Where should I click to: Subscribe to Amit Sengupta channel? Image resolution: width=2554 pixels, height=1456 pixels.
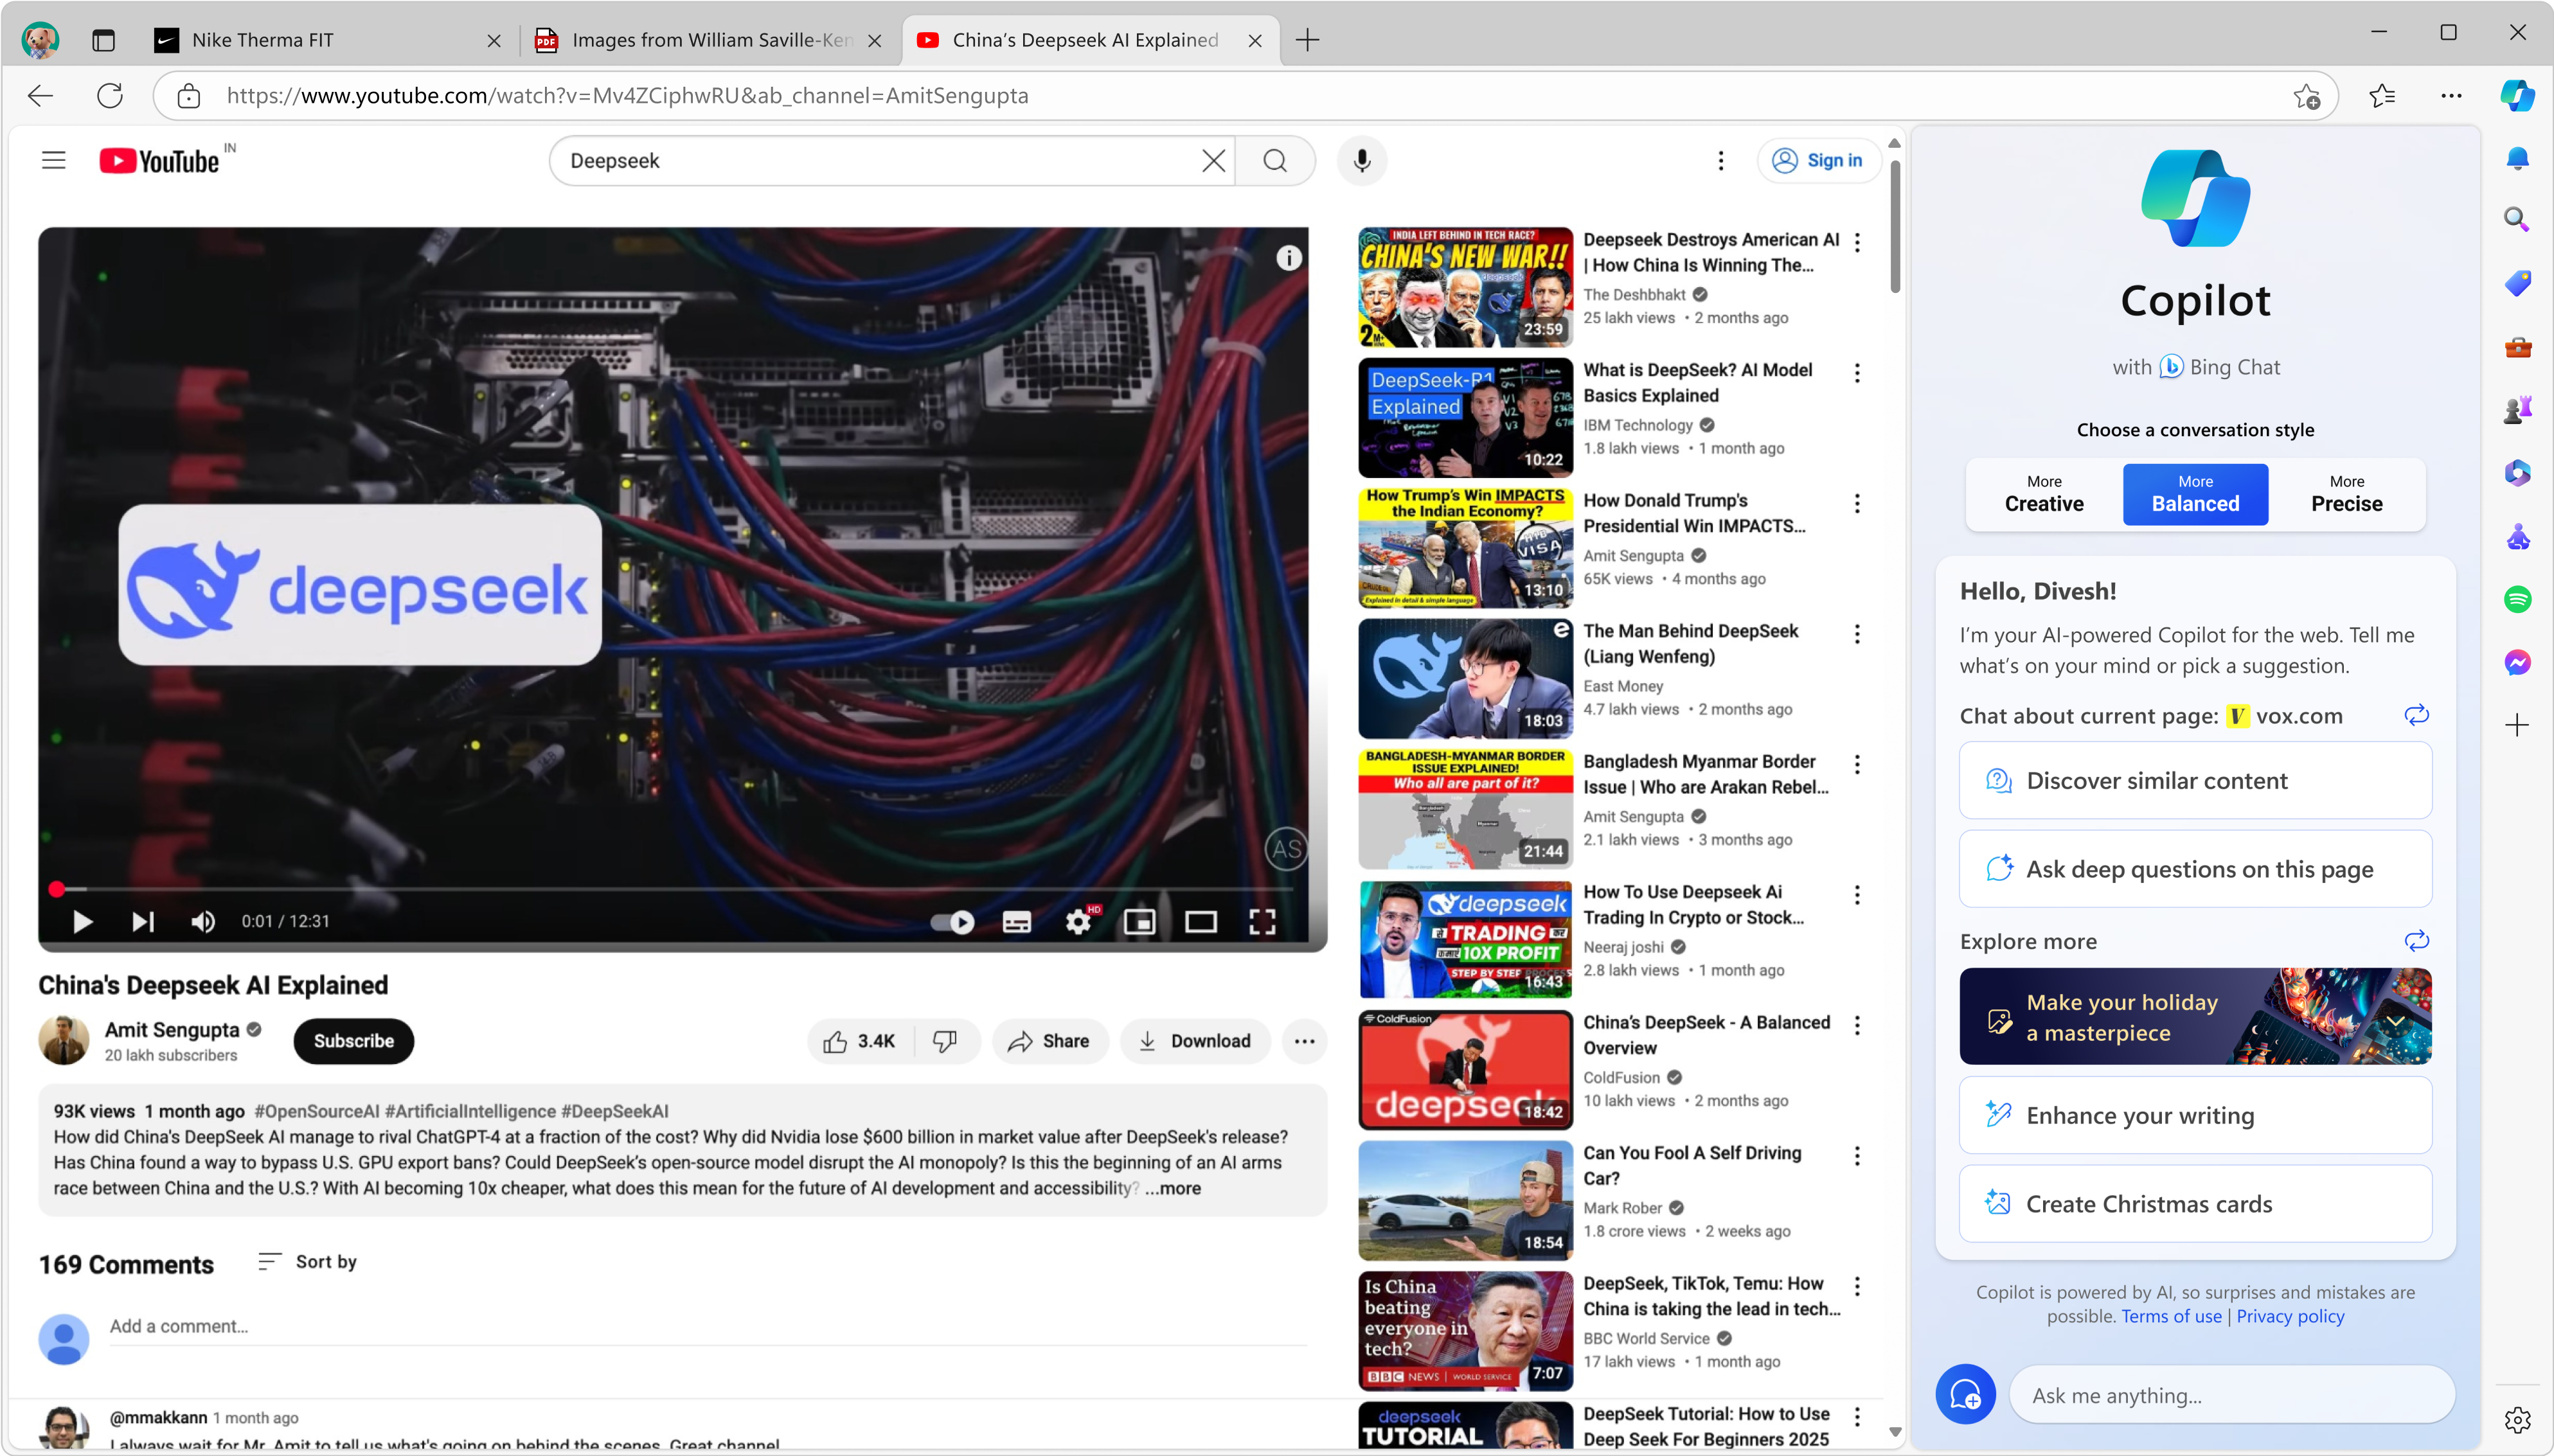353,1041
